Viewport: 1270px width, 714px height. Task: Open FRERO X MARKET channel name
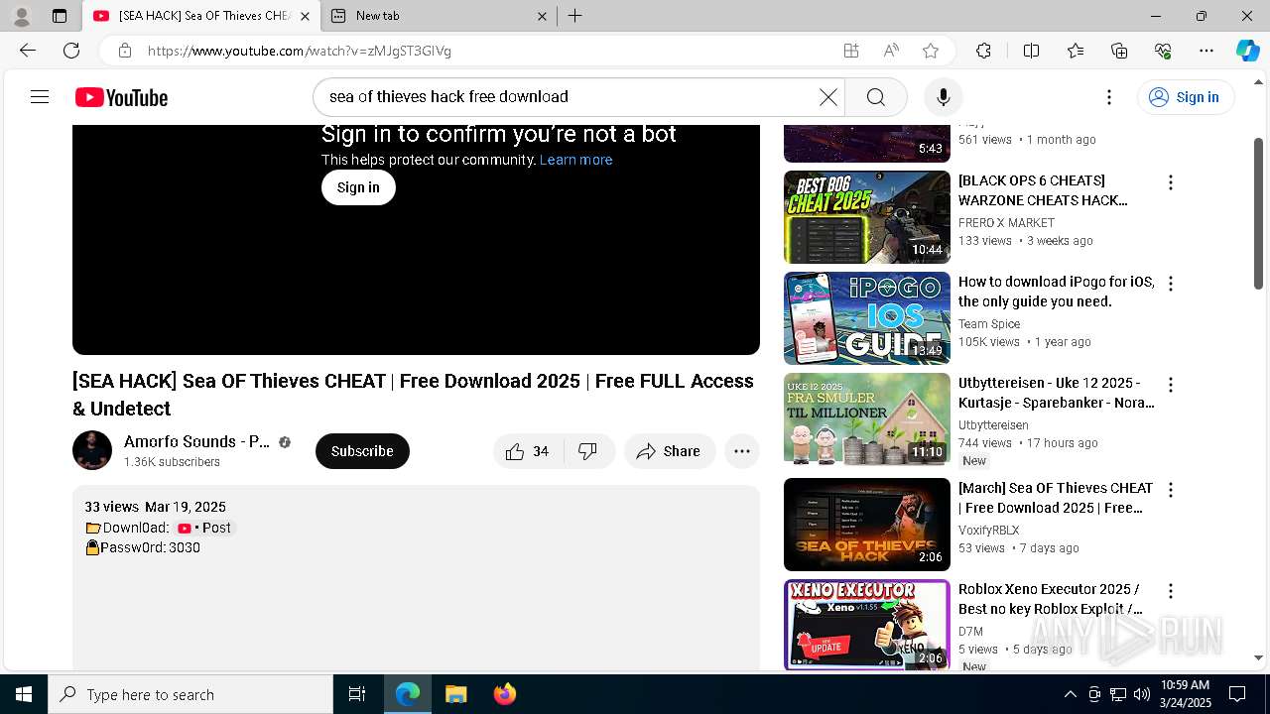1006,223
